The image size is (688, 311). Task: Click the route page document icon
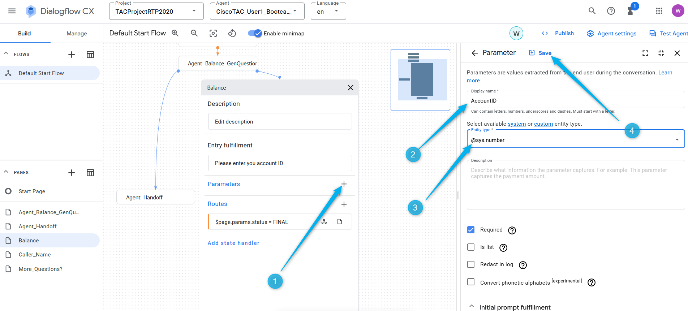tap(340, 222)
